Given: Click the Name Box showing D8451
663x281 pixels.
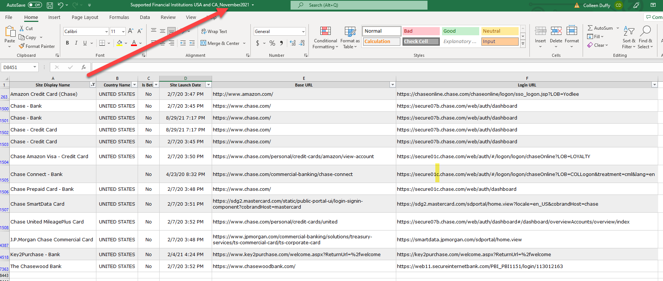Looking at the screenshot, I should pos(19,67).
